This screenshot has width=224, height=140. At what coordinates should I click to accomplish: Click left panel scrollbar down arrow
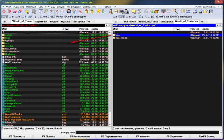[110, 125]
